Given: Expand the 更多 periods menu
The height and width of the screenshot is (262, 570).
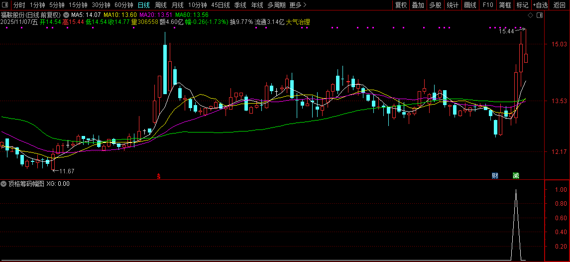Looking at the screenshot, I should point(298,5).
